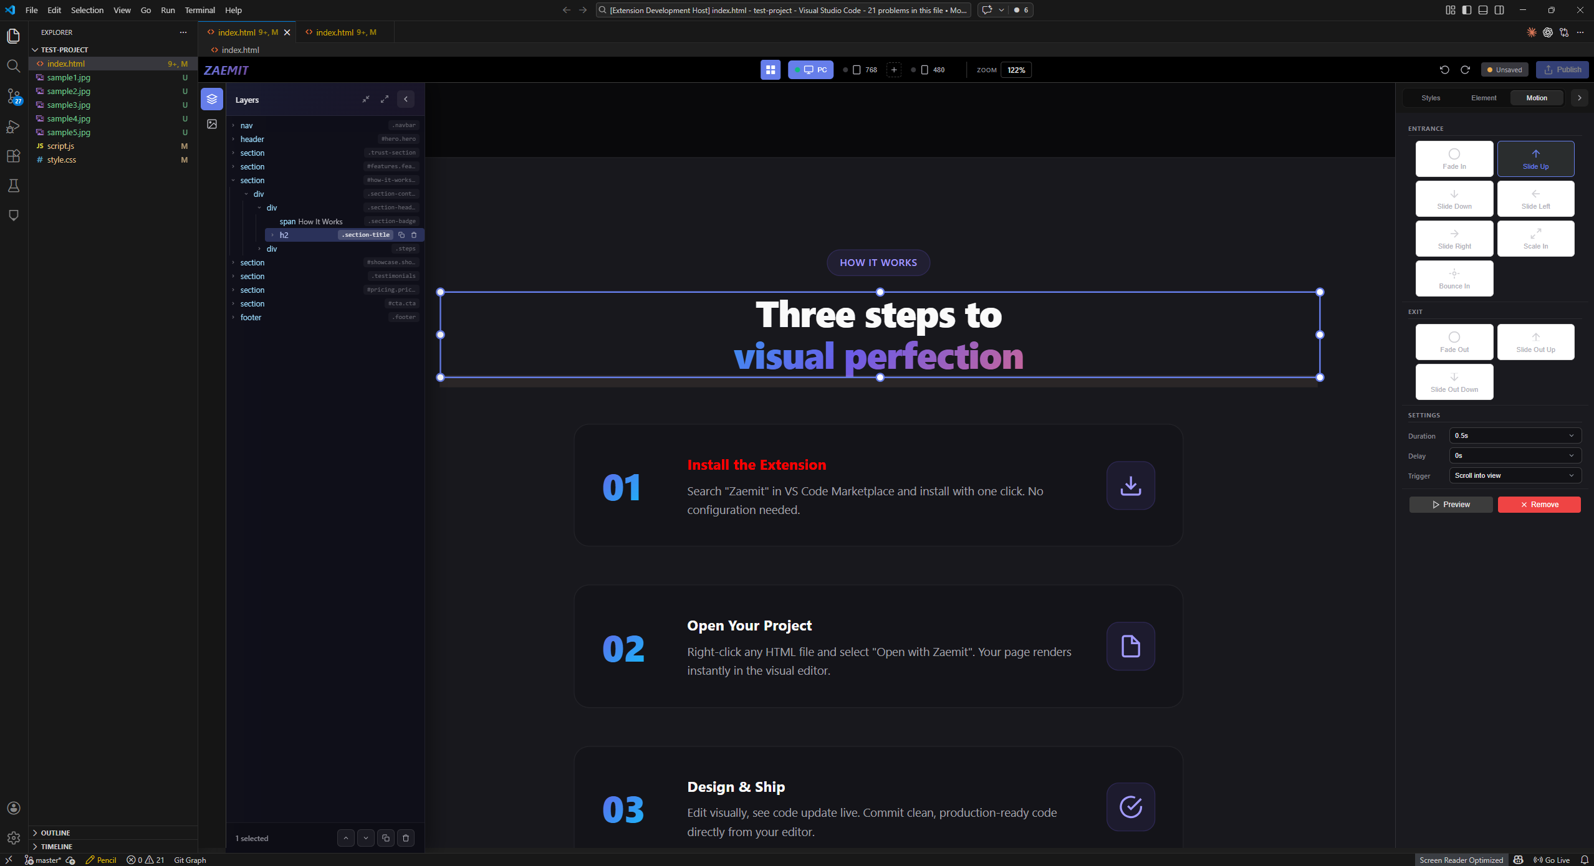This screenshot has height=866, width=1594.
Task: Click the grid view icon in toolbar
Action: pyautogui.click(x=771, y=70)
